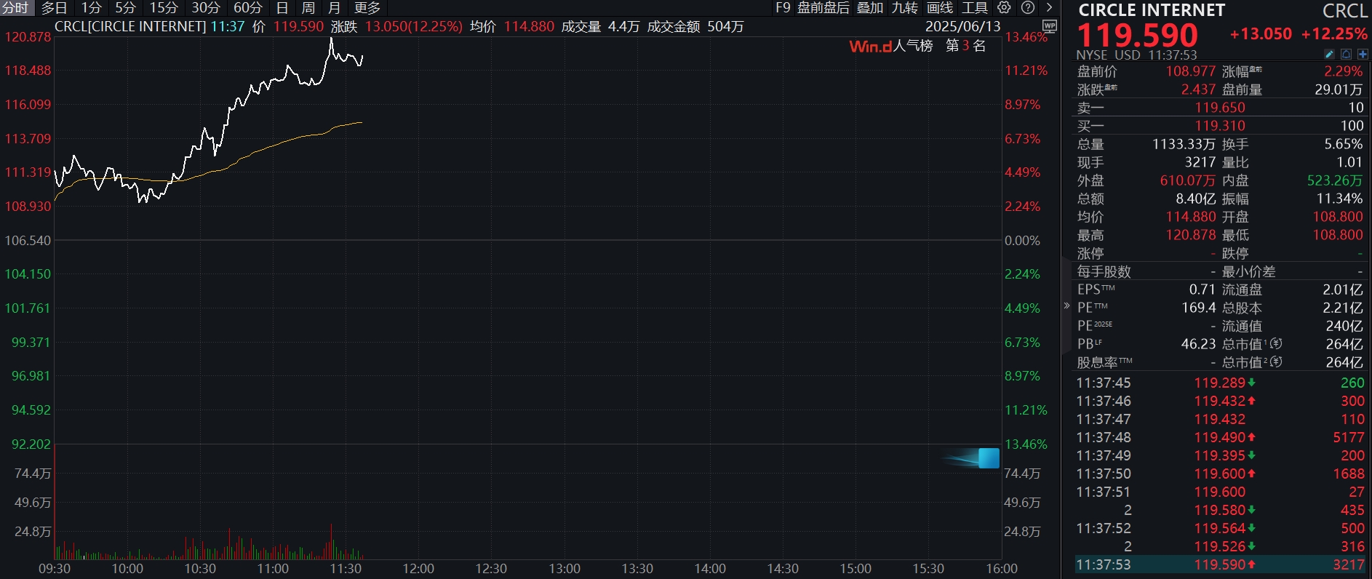The image size is (1372, 579).
Task: Select the highlighted 11:37:53 trade row
Action: [1220, 564]
